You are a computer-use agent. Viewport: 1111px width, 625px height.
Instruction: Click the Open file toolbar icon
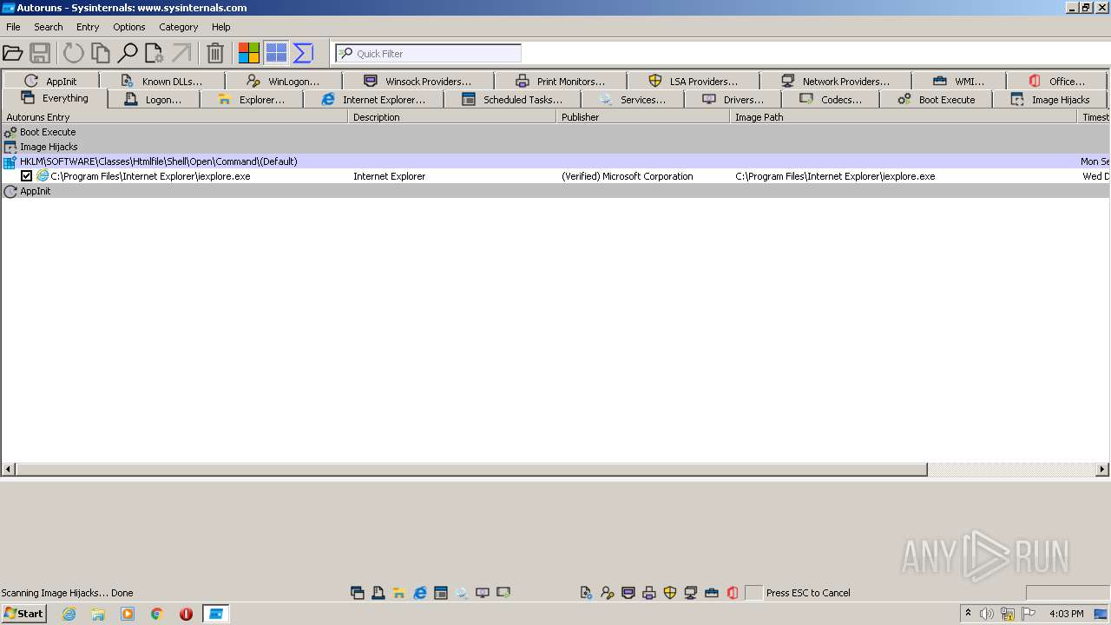click(x=12, y=53)
